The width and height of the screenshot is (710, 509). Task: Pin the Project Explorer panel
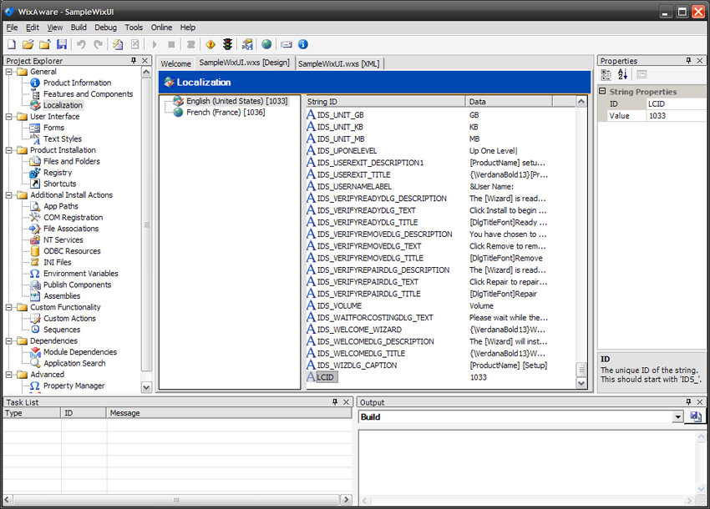(133, 61)
